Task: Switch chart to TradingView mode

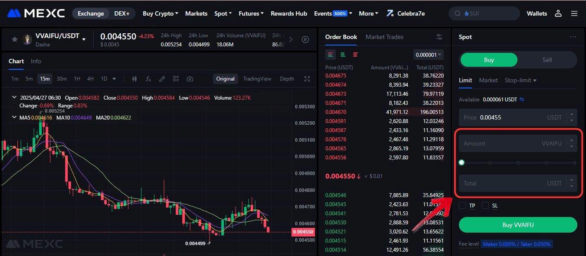Action: [x=257, y=79]
